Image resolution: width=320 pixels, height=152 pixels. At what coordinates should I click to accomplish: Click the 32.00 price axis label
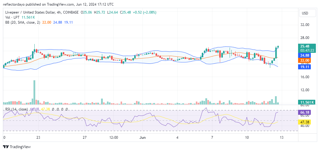click(x=305, y=25)
